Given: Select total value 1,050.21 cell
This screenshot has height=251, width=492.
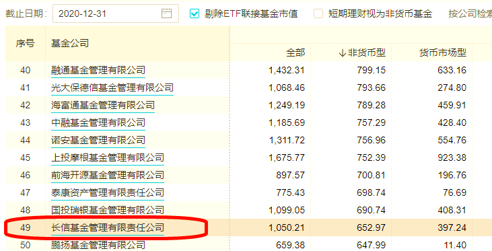Looking at the screenshot, I should tap(287, 227).
